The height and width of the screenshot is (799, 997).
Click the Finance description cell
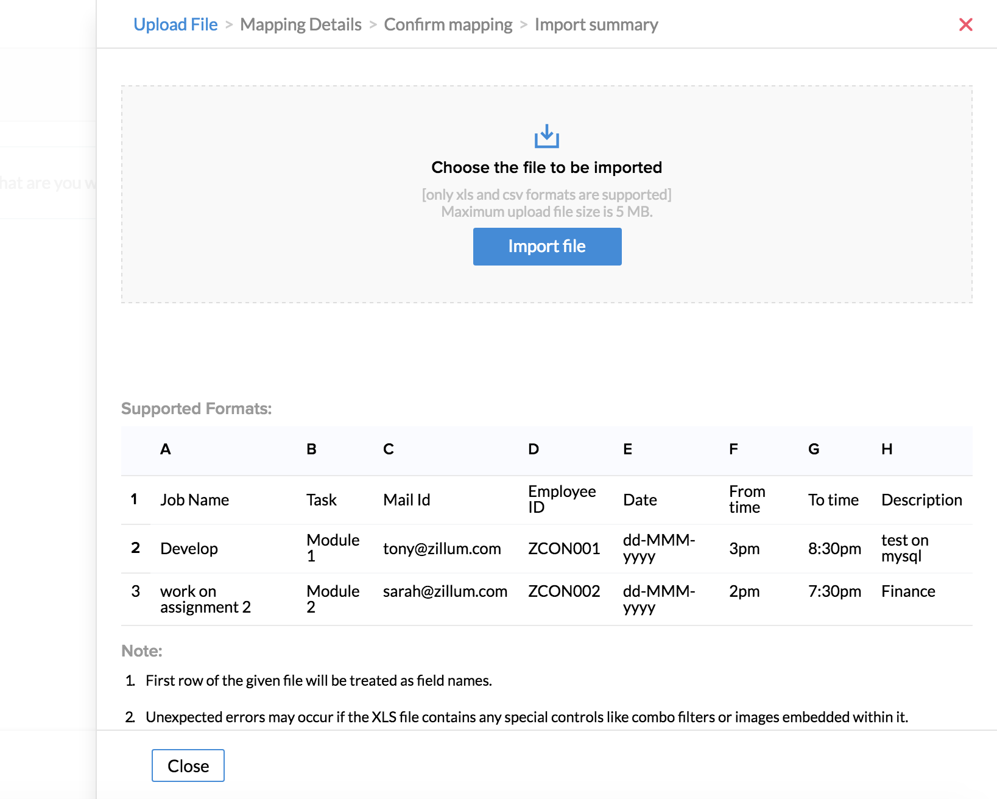tap(907, 591)
